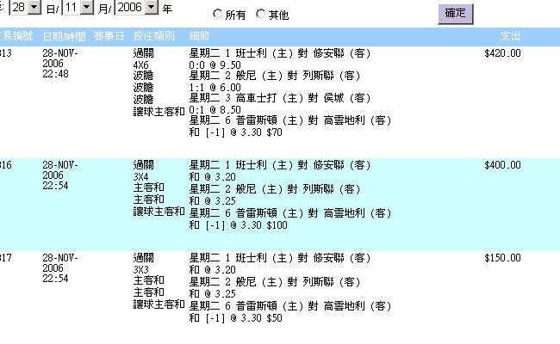560x344 pixels.
Task: Select the 所有 radio button
Action: coord(217,15)
